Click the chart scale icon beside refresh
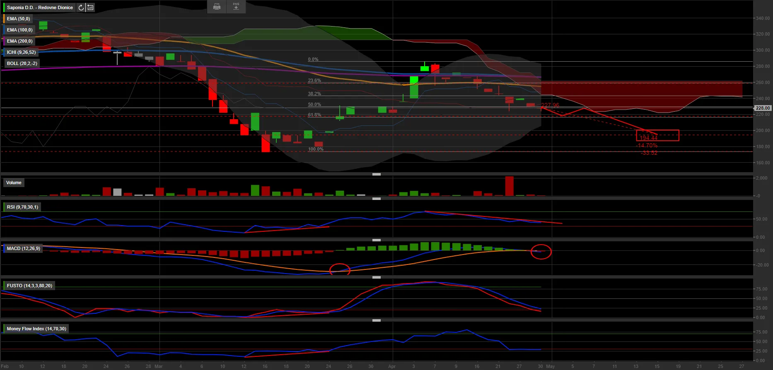This screenshot has height=370, width=773. click(90, 7)
